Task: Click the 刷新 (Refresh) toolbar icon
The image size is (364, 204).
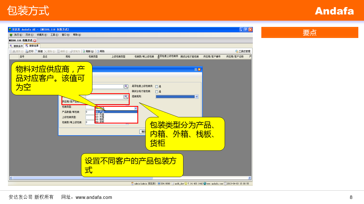Action: tap(84, 51)
